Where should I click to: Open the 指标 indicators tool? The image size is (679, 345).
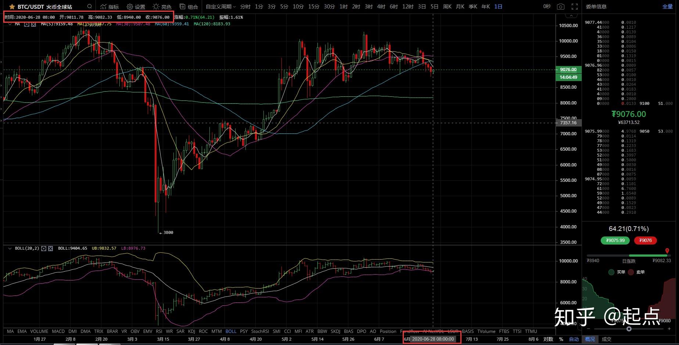click(x=108, y=6)
